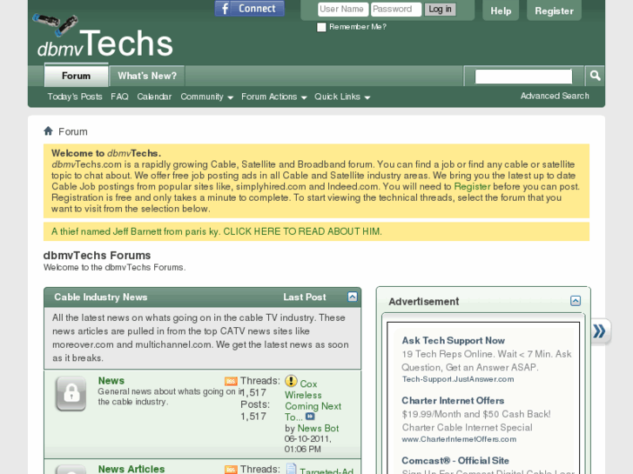Click the Log in button
The image size is (633, 474).
pos(440,10)
